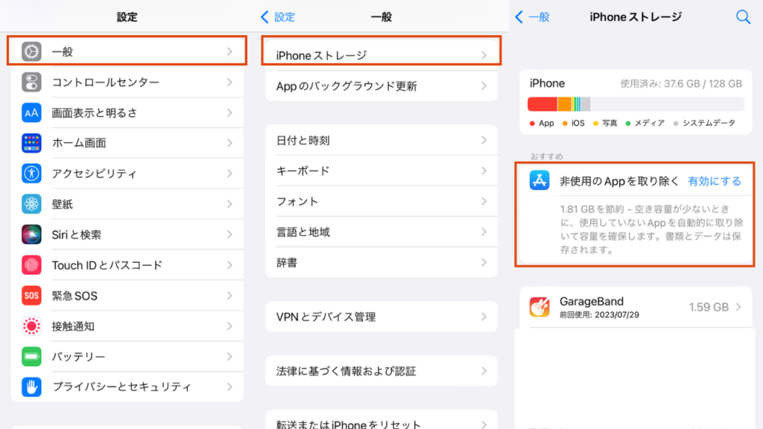
Task: Tap the 接触通知 icon
Action: pos(31,326)
